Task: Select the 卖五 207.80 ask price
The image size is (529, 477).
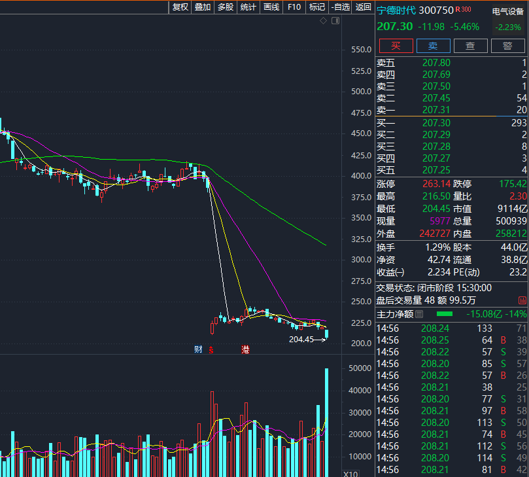Action: pyautogui.click(x=436, y=63)
